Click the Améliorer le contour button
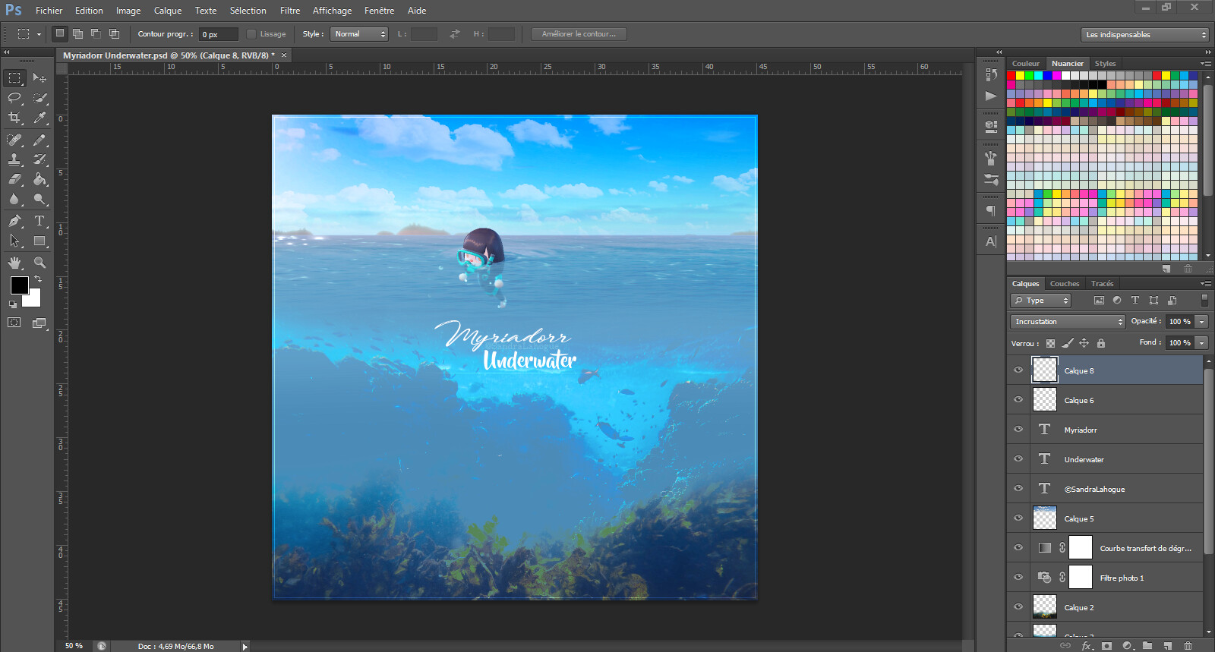 (x=579, y=34)
